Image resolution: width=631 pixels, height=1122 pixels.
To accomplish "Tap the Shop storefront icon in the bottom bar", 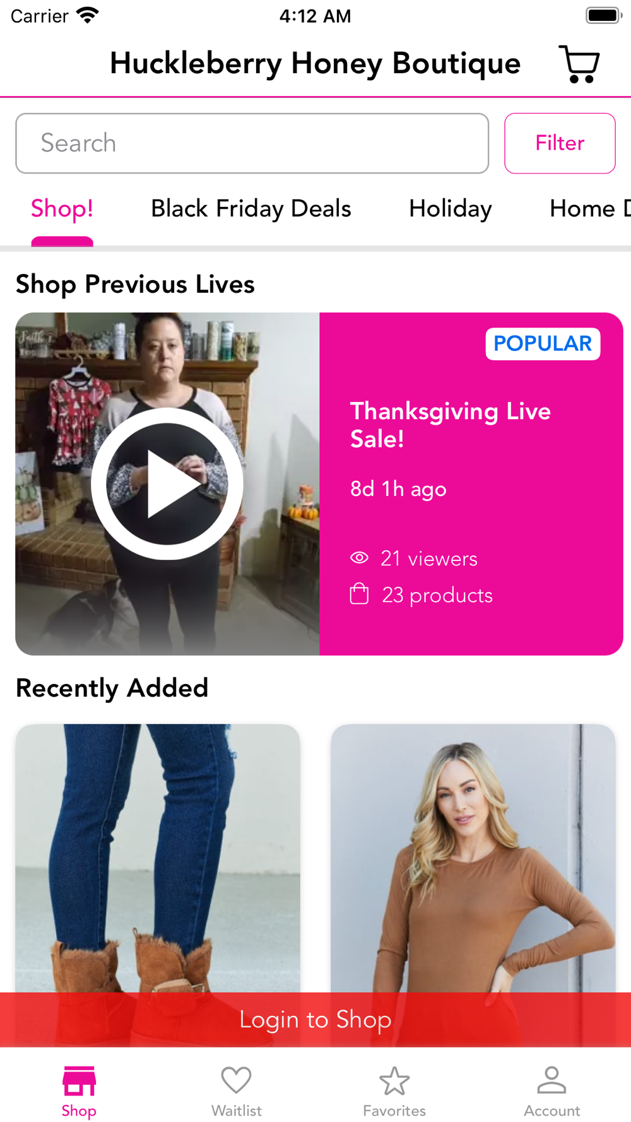I will point(79,1080).
